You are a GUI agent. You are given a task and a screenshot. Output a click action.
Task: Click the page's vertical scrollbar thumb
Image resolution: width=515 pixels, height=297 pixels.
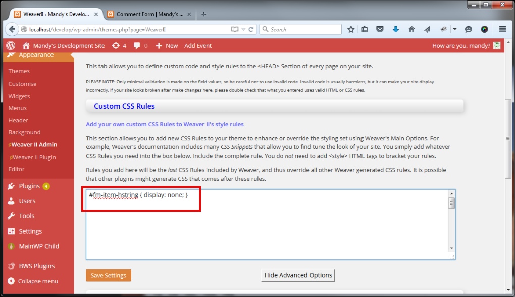click(x=508, y=138)
